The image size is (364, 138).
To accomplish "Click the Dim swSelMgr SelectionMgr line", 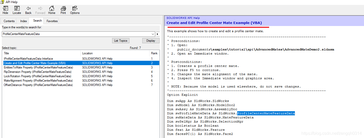I will 205,122.
